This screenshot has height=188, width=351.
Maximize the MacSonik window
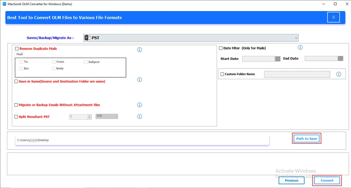pyautogui.click(x=335, y=4)
